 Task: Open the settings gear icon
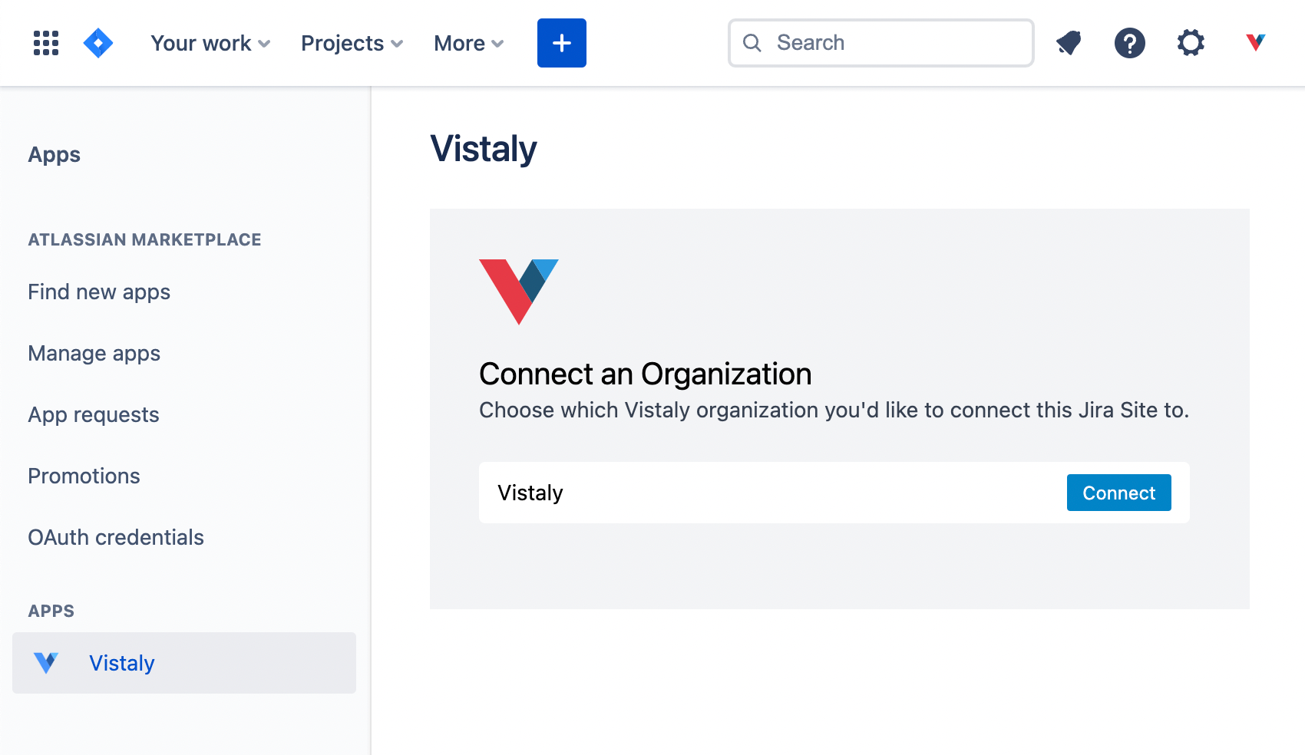pyautogui.click(x=1191, y=43)
